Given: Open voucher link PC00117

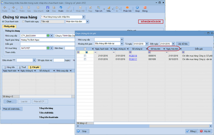Looking at the screenshot, I should click(133, 59).
